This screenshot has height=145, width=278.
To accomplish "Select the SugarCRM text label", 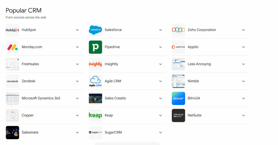I will click(113, 132).
